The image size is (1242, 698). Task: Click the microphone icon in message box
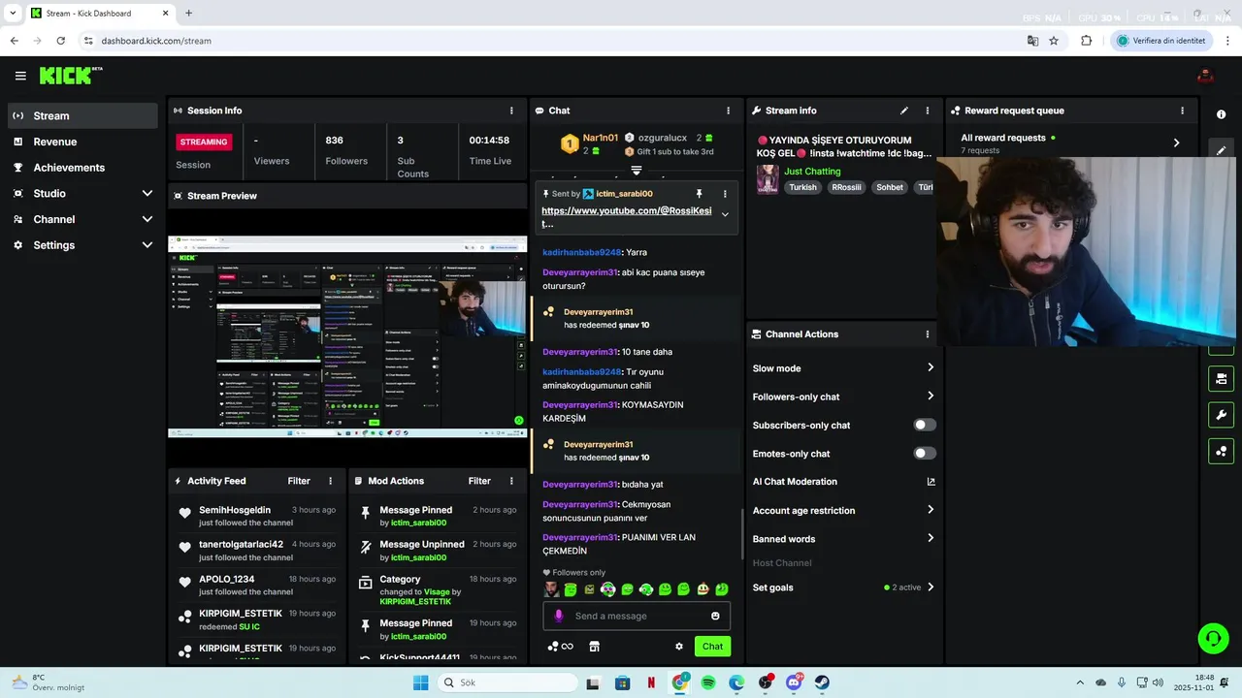click(558, 616)
